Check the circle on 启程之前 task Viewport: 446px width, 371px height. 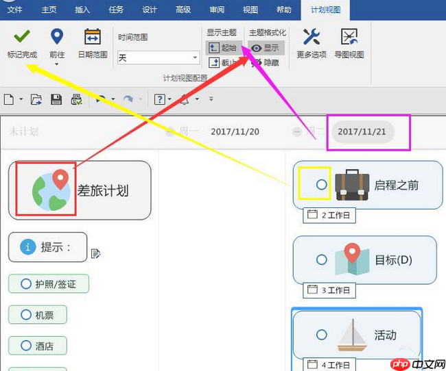point(321,185)
